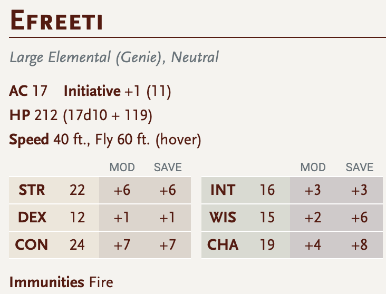
Task: Click the Speed 40 ft., Fly 60 ft. line
Action: (x=105, y=140)
